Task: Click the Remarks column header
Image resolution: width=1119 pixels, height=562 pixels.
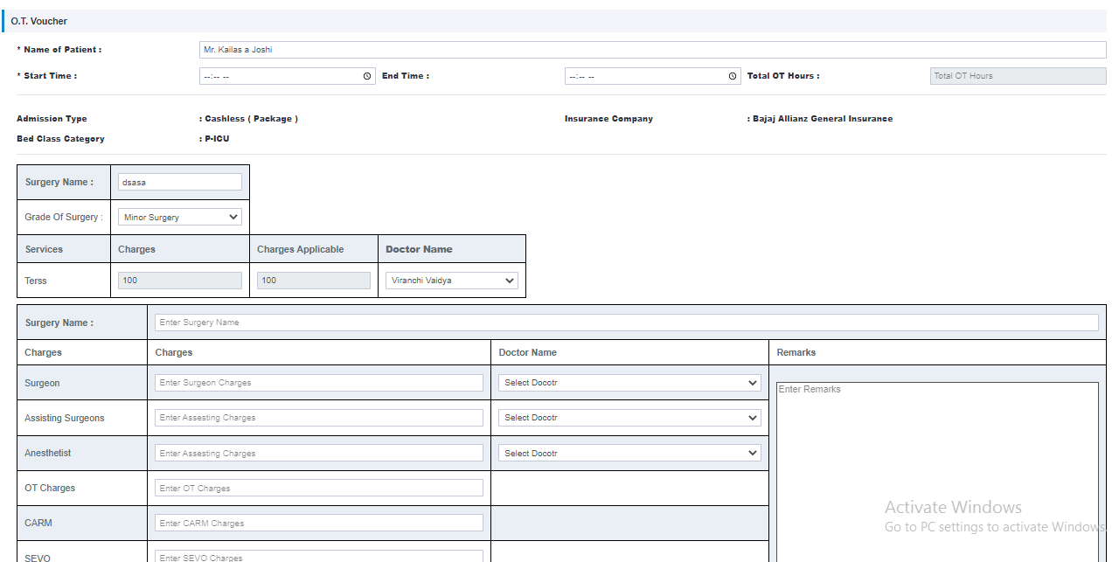Action: click(796, 352)
